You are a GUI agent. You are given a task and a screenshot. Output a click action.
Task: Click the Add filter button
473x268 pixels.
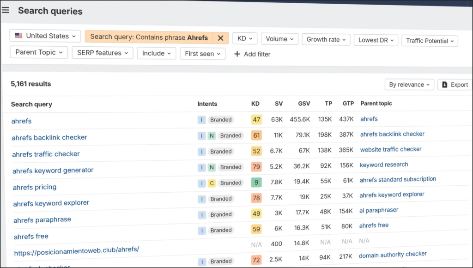(x=252, y=55)
